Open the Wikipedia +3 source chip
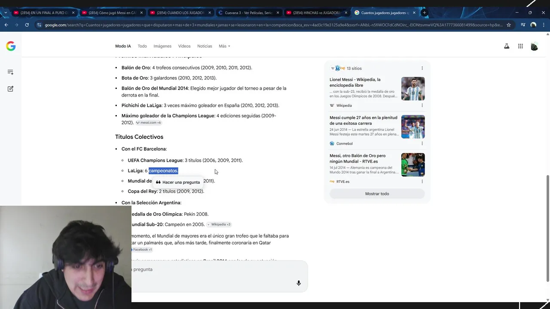The height and width of the screenshot is (309, 550). point(219,224)
